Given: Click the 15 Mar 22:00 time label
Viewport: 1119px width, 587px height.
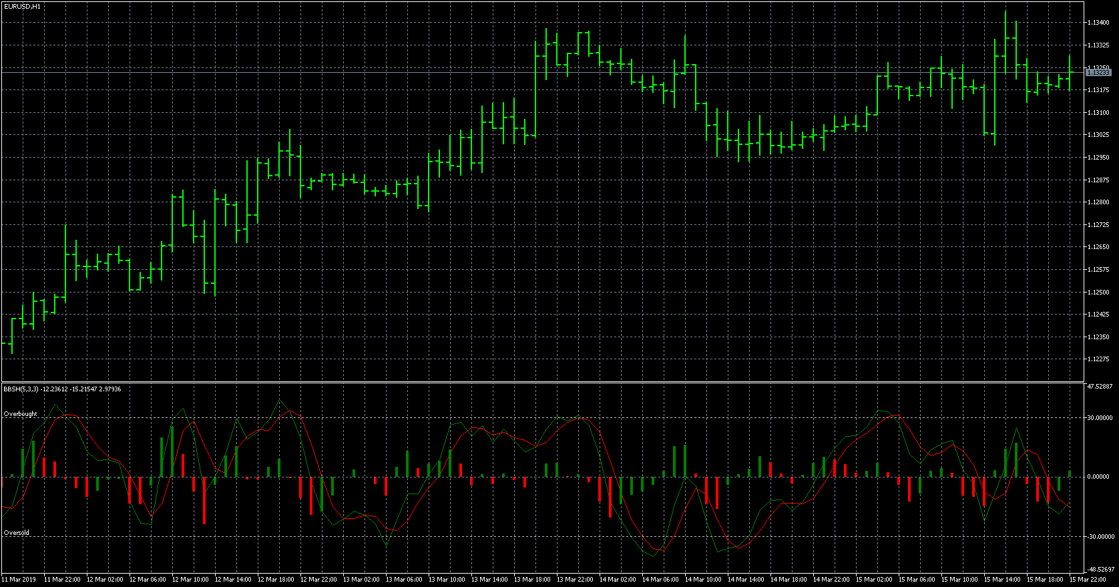Looking at the screenshot, I should pyautogui.click(x=1084, y=580).
